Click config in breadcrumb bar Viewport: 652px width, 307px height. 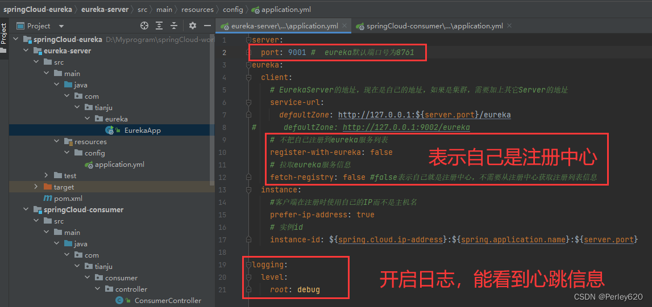[x=233, y=9]
